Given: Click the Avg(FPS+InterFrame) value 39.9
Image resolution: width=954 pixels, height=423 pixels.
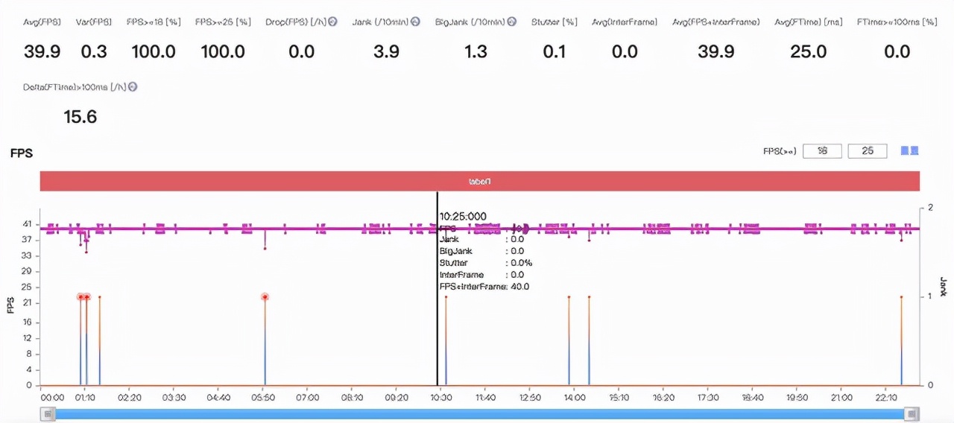Looking at the screenshot, I should [716, 51].
